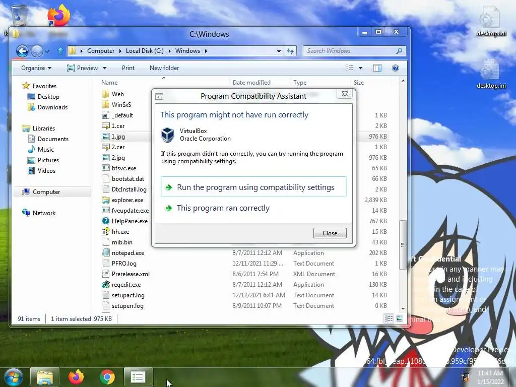The image size is (516, 387).
Task: Click the file list vertical scrollbar thumb
Action: [x=403, y=245]
